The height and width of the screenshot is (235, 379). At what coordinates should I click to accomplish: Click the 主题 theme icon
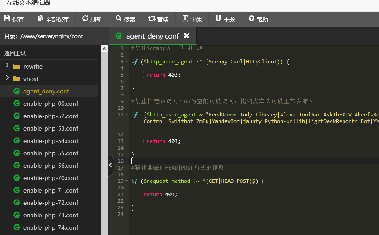point(218,18)
